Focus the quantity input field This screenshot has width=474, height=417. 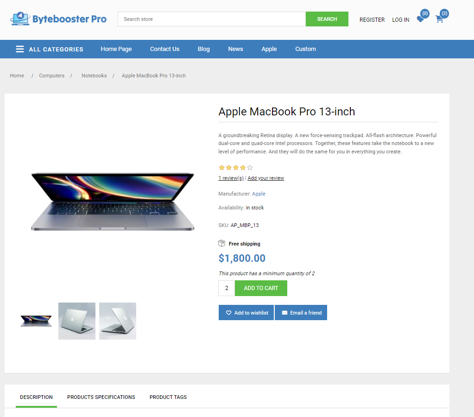pyautogui.click(x=227, y=288)
